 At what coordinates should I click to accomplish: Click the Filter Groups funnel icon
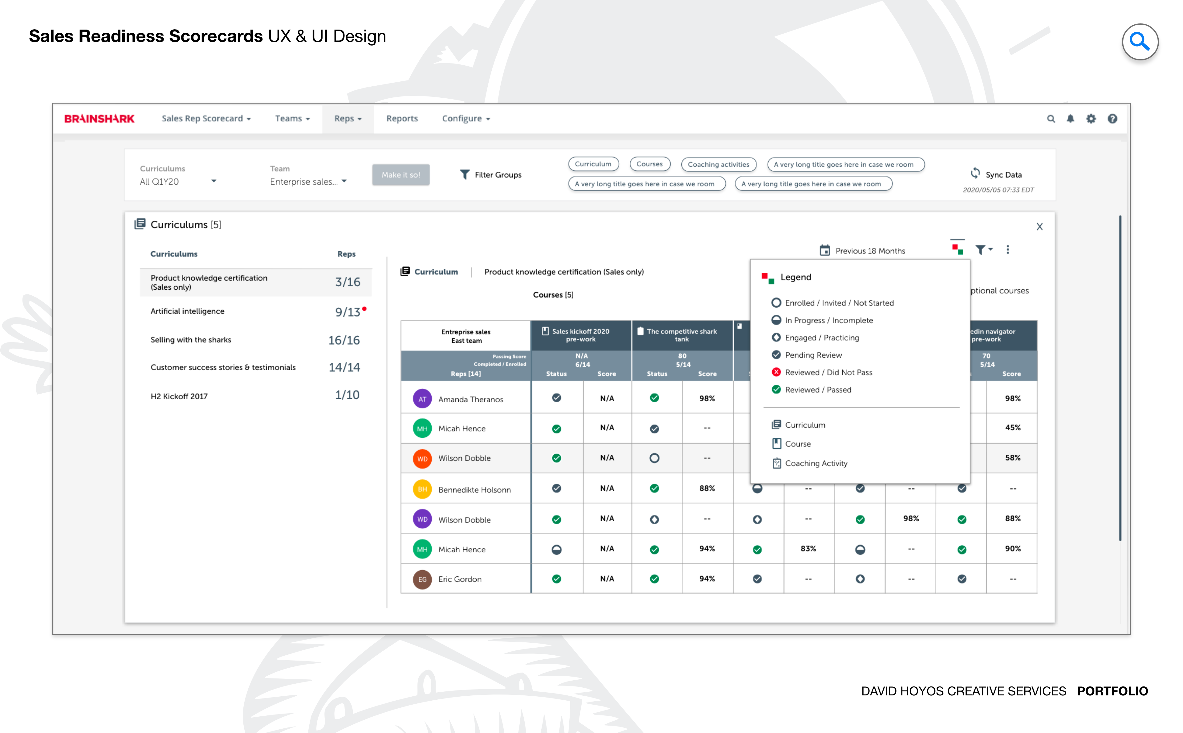(465, 174)
